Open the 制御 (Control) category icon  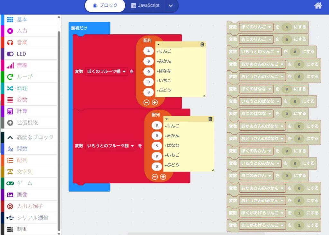pyautogui.click(x=10, y=229)
